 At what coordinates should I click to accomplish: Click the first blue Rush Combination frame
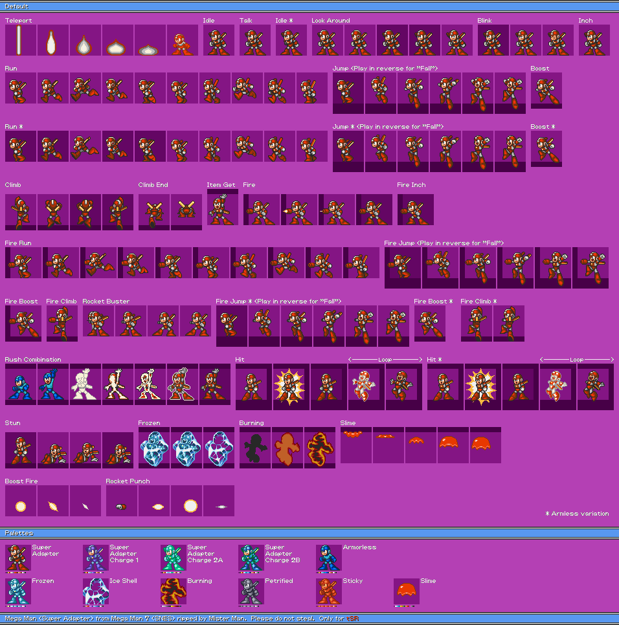coord(21,384)
